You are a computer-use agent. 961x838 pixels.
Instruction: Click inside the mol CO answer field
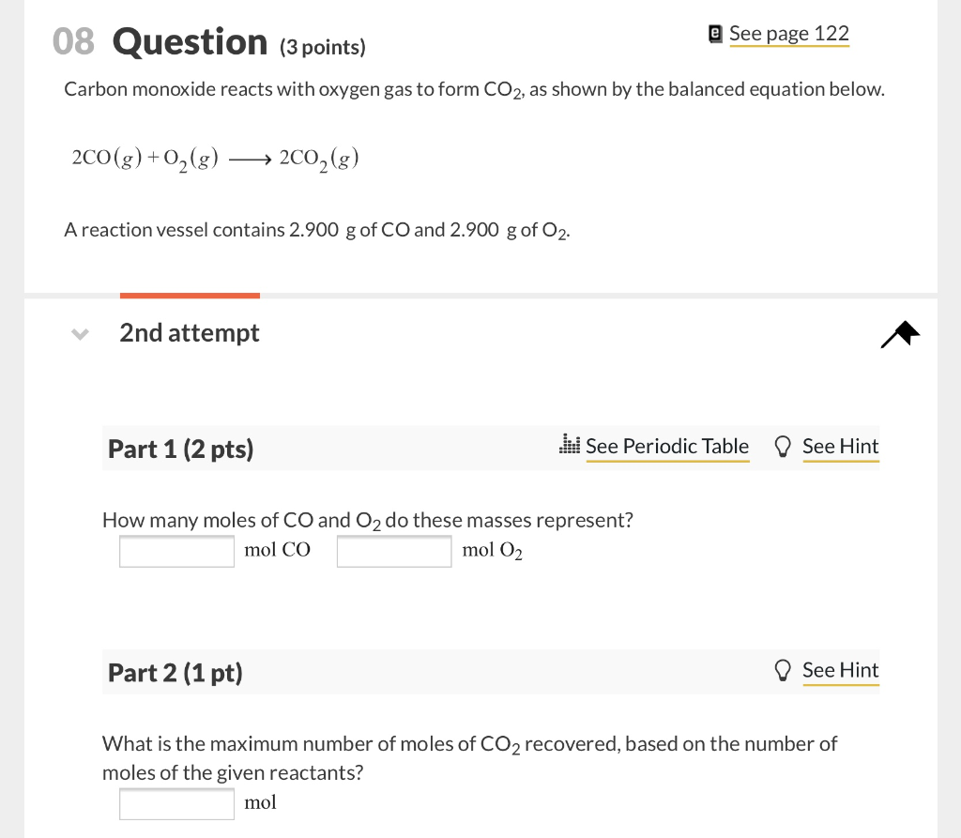tap(176, 552)
